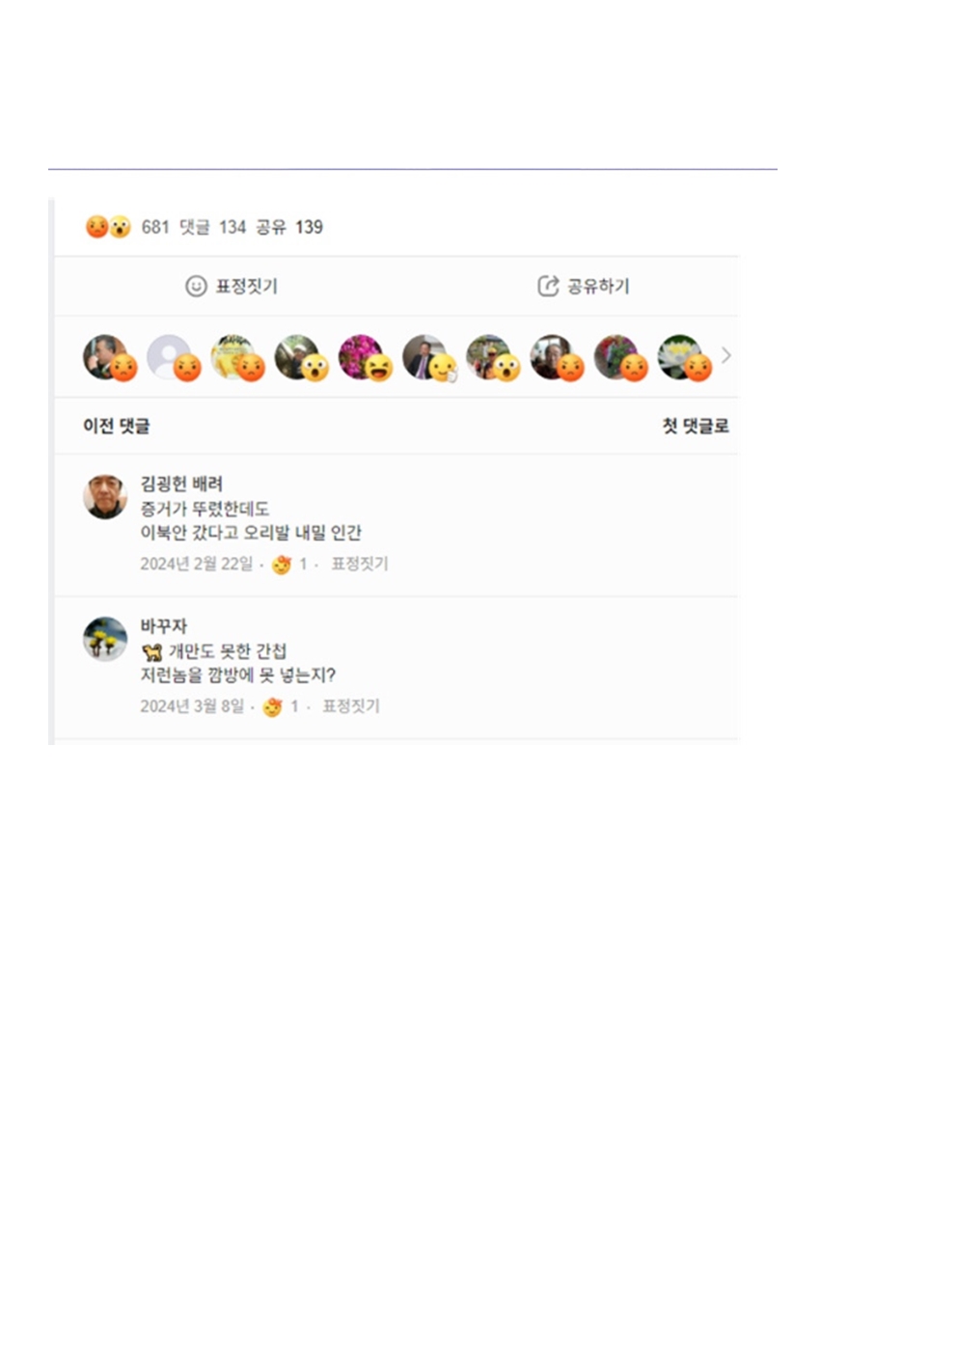
Task: Open the angry and surprised reaction summary emojis
Action: tap(108, 227)
